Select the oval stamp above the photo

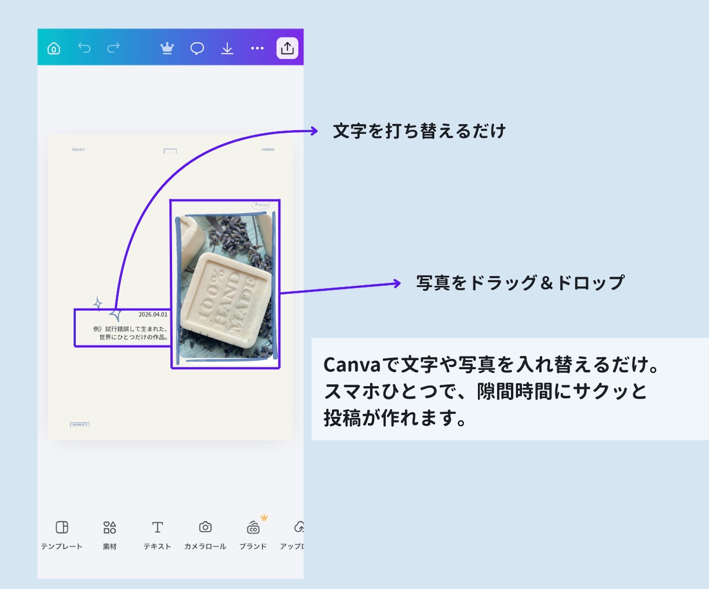pyautogui.click(x=261, y=205)
